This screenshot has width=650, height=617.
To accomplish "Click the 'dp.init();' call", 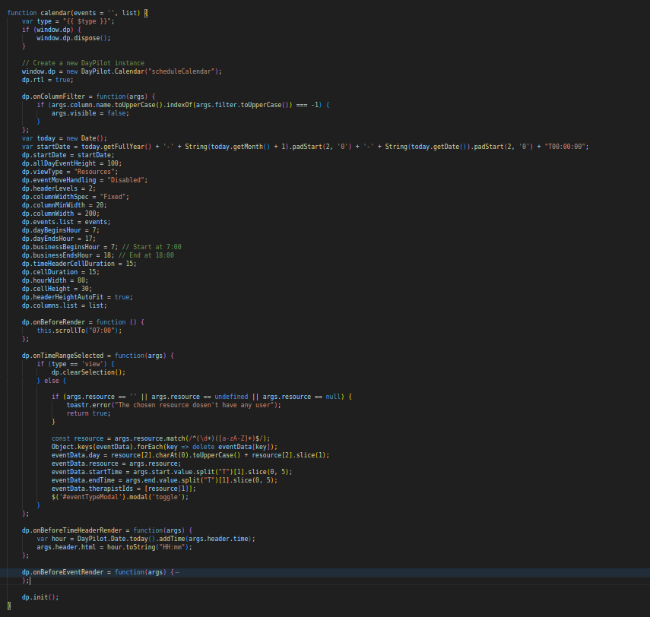I will tap(40, 597).
